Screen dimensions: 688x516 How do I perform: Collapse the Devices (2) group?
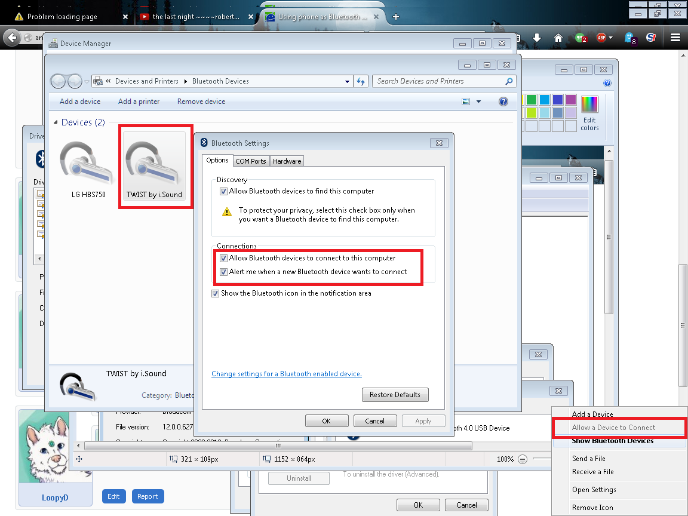click(x=56, y=122)
